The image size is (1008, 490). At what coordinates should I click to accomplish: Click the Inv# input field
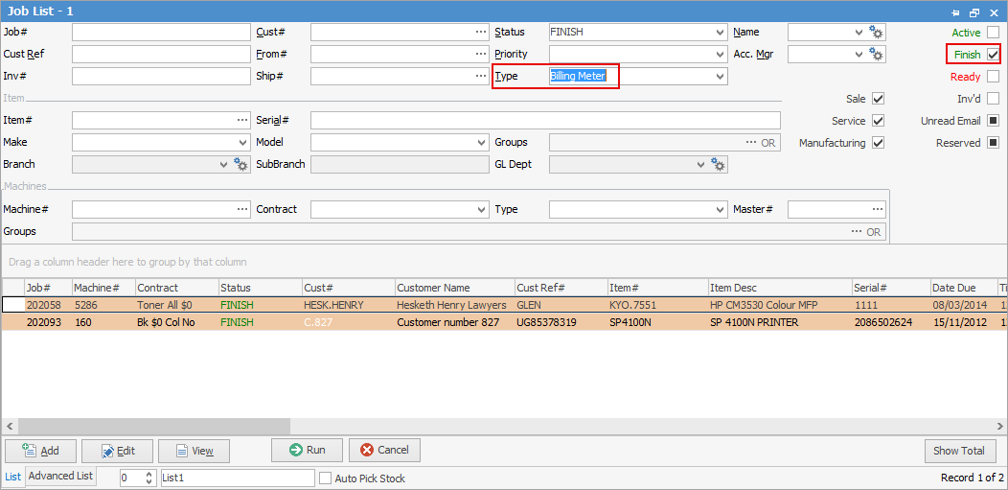click(161, 77)
